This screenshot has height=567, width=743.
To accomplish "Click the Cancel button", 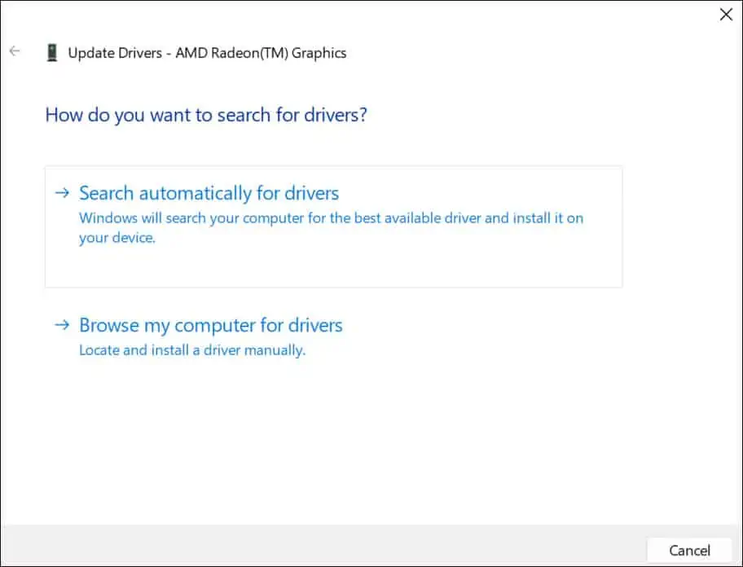I will [689, 551].
